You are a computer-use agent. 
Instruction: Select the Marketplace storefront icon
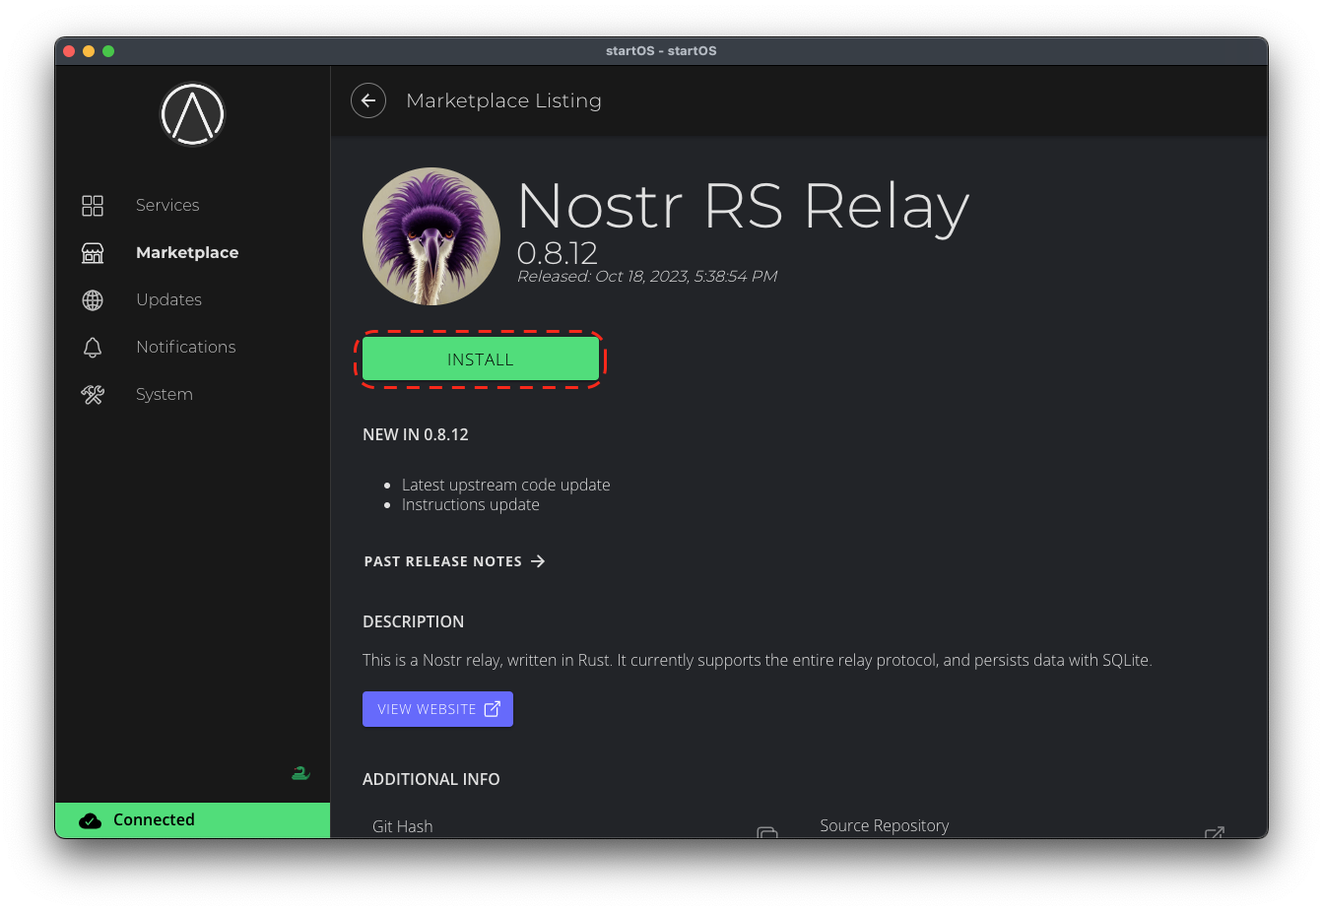pyautogui.click(x=92, y=253)
